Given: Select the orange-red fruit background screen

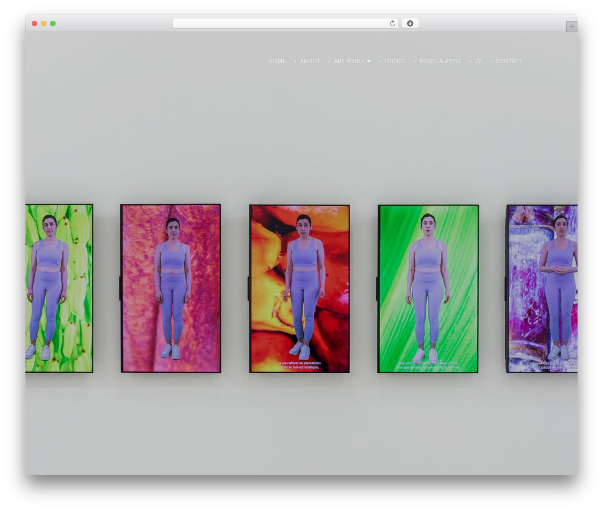Looking at the screenshot, I should coord(300,288).
